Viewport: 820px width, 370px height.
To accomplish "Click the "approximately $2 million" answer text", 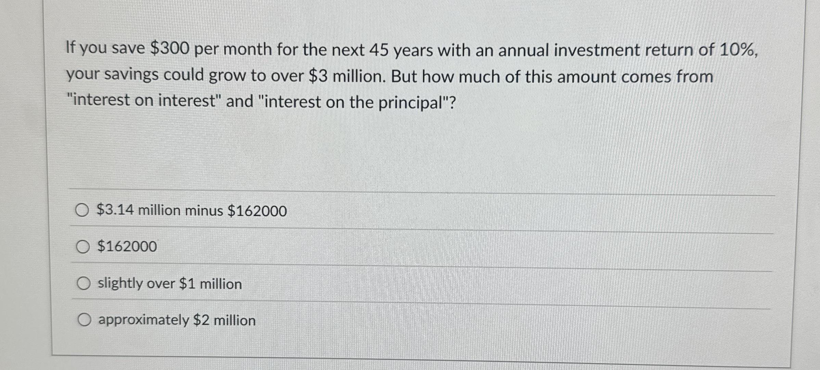I will pyautogui.click(x=176, y=320).
